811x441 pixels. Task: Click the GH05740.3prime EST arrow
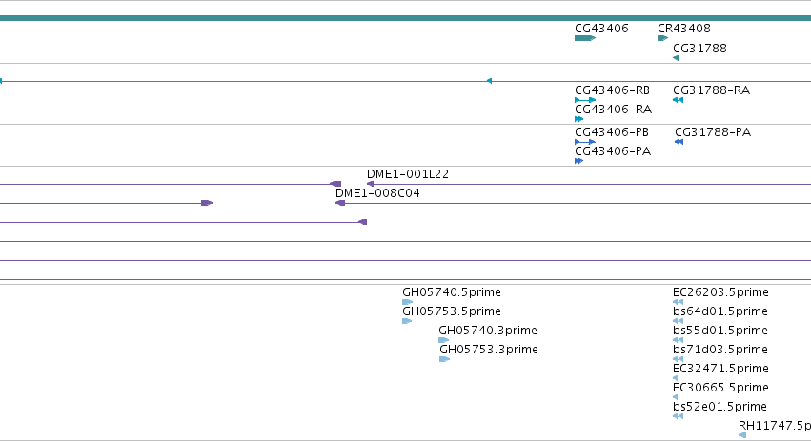pos(444,340)
